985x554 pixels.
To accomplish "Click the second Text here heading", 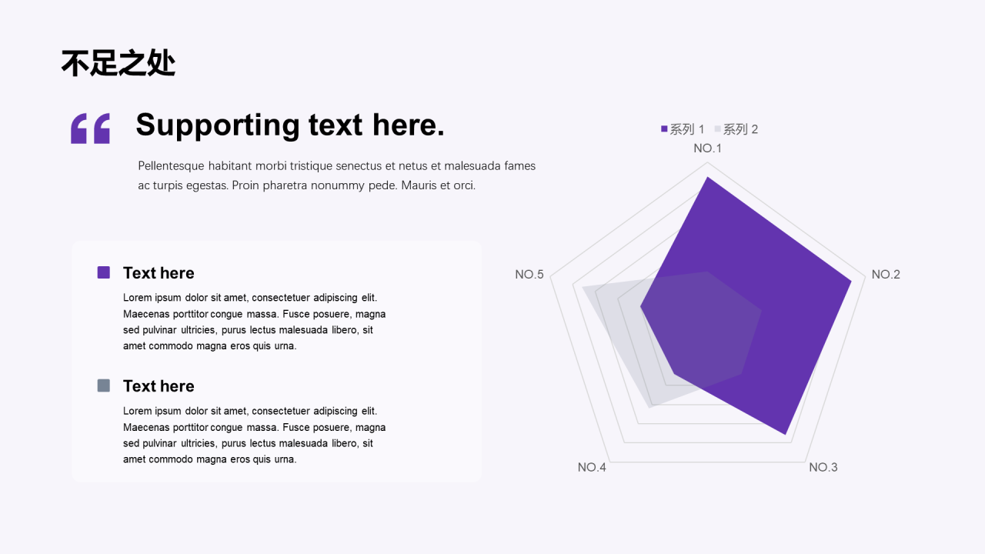I will click(x=159, y=386).
